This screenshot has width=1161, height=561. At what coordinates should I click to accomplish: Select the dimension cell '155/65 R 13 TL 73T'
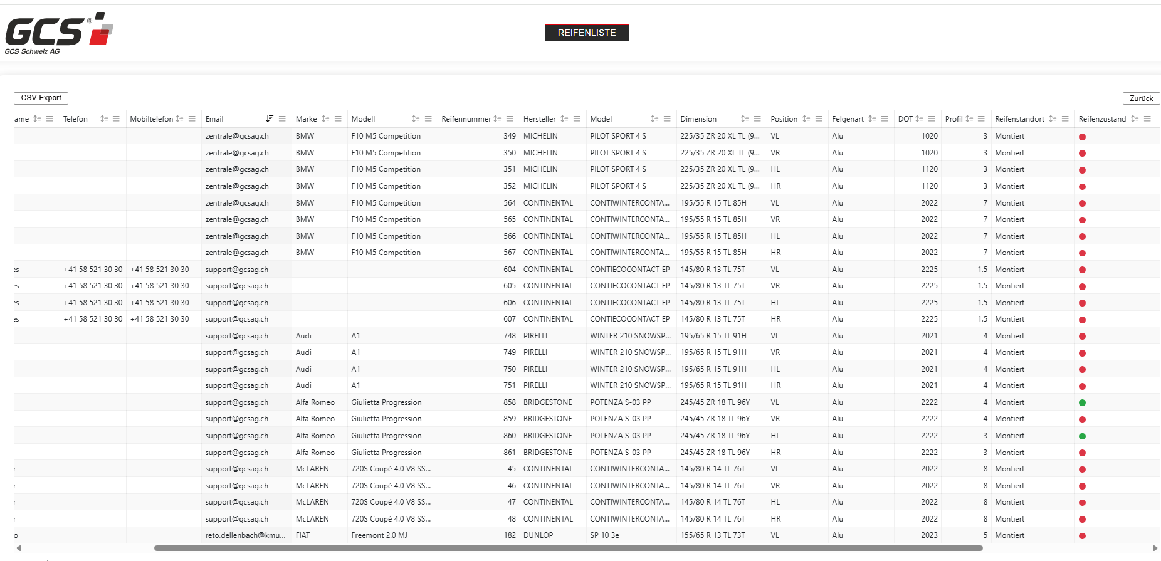(x=722, y=535)
